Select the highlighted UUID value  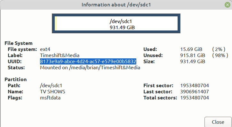88,62
